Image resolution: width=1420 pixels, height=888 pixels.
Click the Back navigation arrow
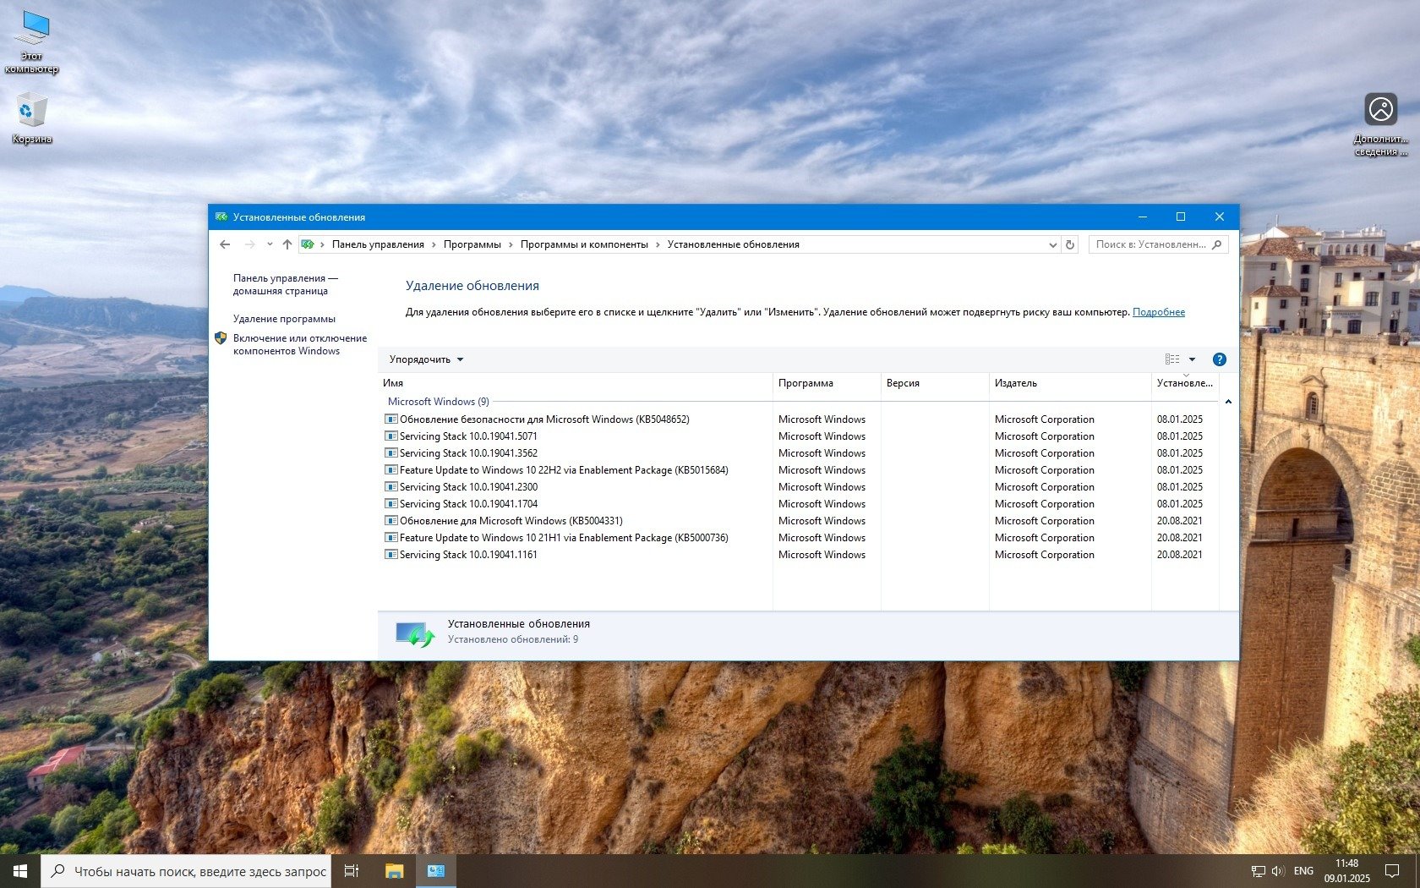click(x=225, y=244)
